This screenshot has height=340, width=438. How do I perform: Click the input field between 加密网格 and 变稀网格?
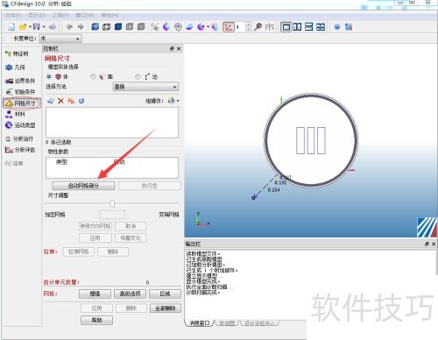[x=112, y=215]
